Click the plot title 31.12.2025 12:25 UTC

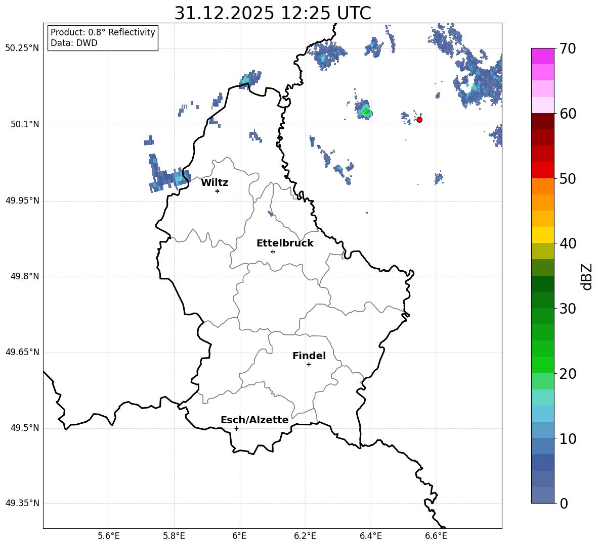click(273, 13)
